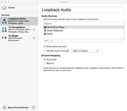The height and width of the screenshot is (111, 127).
Task: Go to the Home screen icon
Action: pos(4,8)
